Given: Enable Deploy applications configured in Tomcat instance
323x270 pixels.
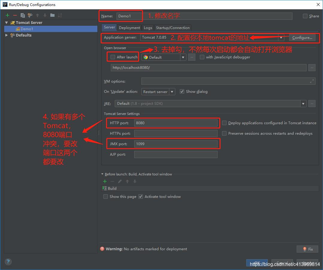Looking at the screenshot, I should [x=224, y=123].
